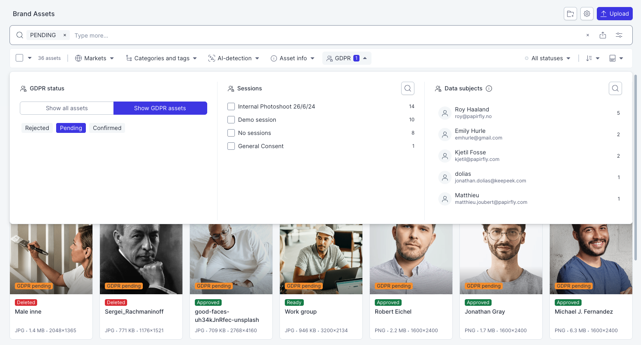Check Internal Photoshoot 26/6/24 session
The width and height of the screenshot is (641, 345).
click(231, 106)
